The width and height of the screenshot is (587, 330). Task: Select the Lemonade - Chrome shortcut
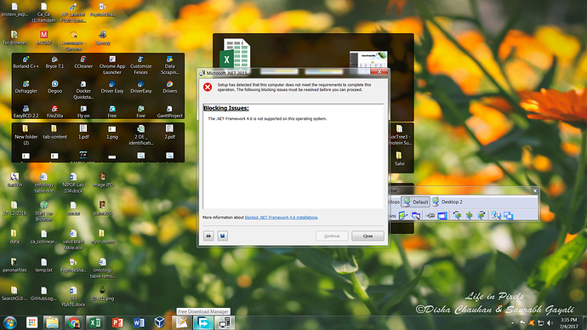point(73,41)
